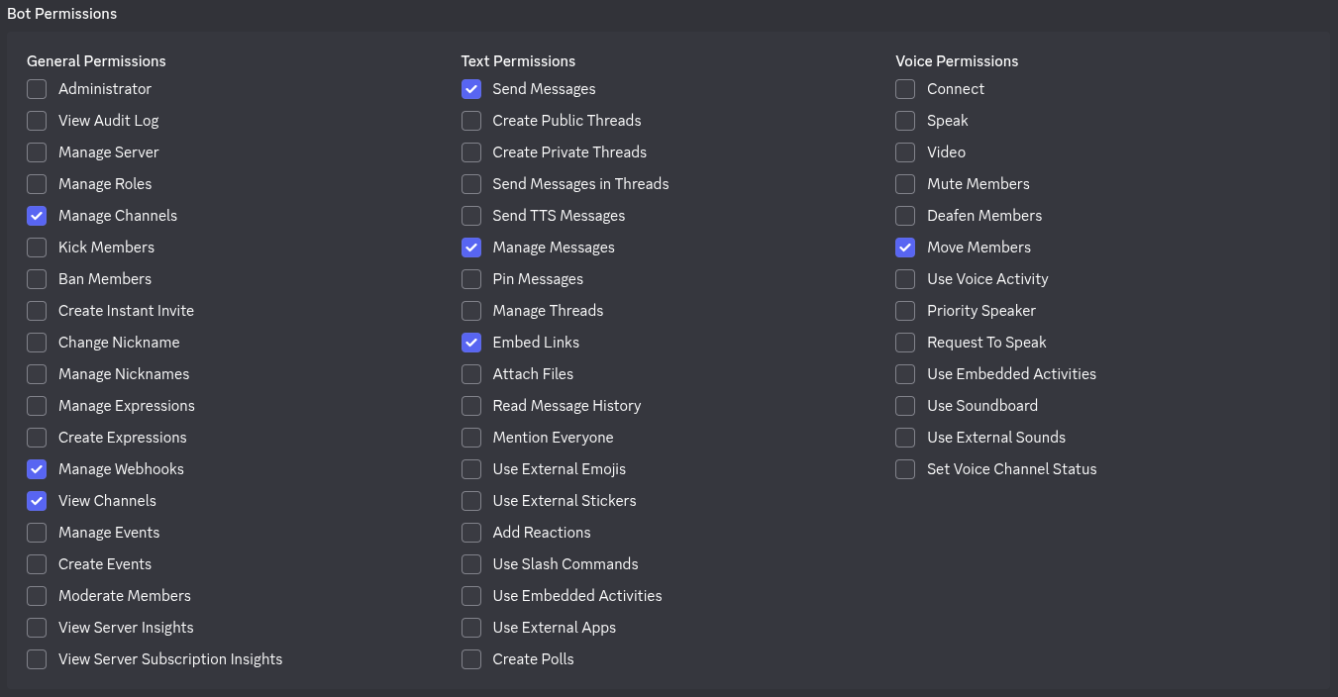Enable the Administrator permission
This screenshot has height=697, width=1338.
pos(37,88)
